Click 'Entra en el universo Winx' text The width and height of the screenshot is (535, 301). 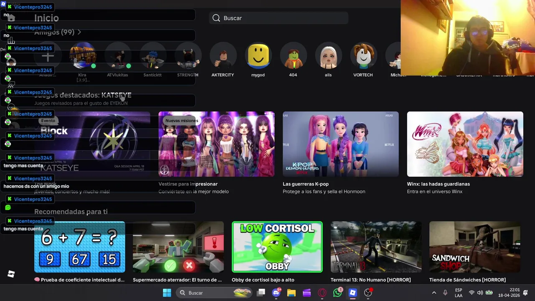[435, 191]
